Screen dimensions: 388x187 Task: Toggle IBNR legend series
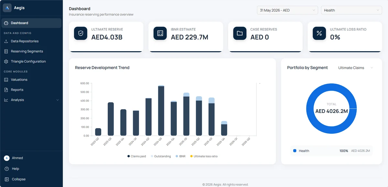coord(180,156)
